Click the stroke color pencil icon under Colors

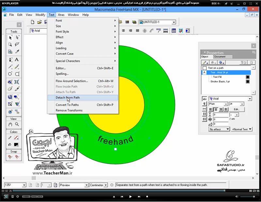coord(10,138)
